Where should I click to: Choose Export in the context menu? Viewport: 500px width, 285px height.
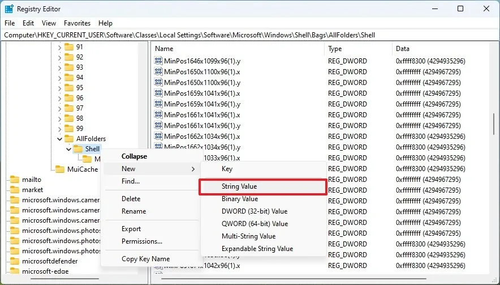152,229
